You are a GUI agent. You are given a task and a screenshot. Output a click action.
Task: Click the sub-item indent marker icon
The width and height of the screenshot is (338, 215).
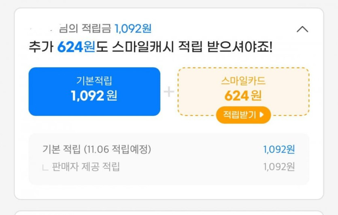45,167
